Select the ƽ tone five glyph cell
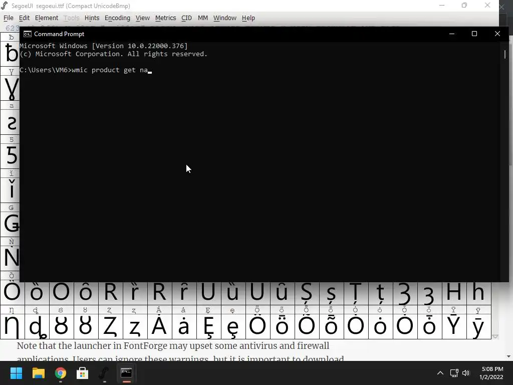Screen dimensions: 513x385 (x=10, y=155)
